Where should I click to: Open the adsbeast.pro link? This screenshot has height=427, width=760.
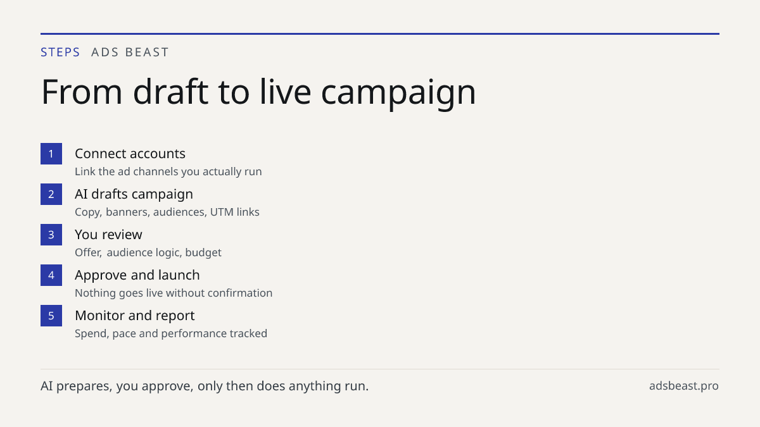point(684,386)
